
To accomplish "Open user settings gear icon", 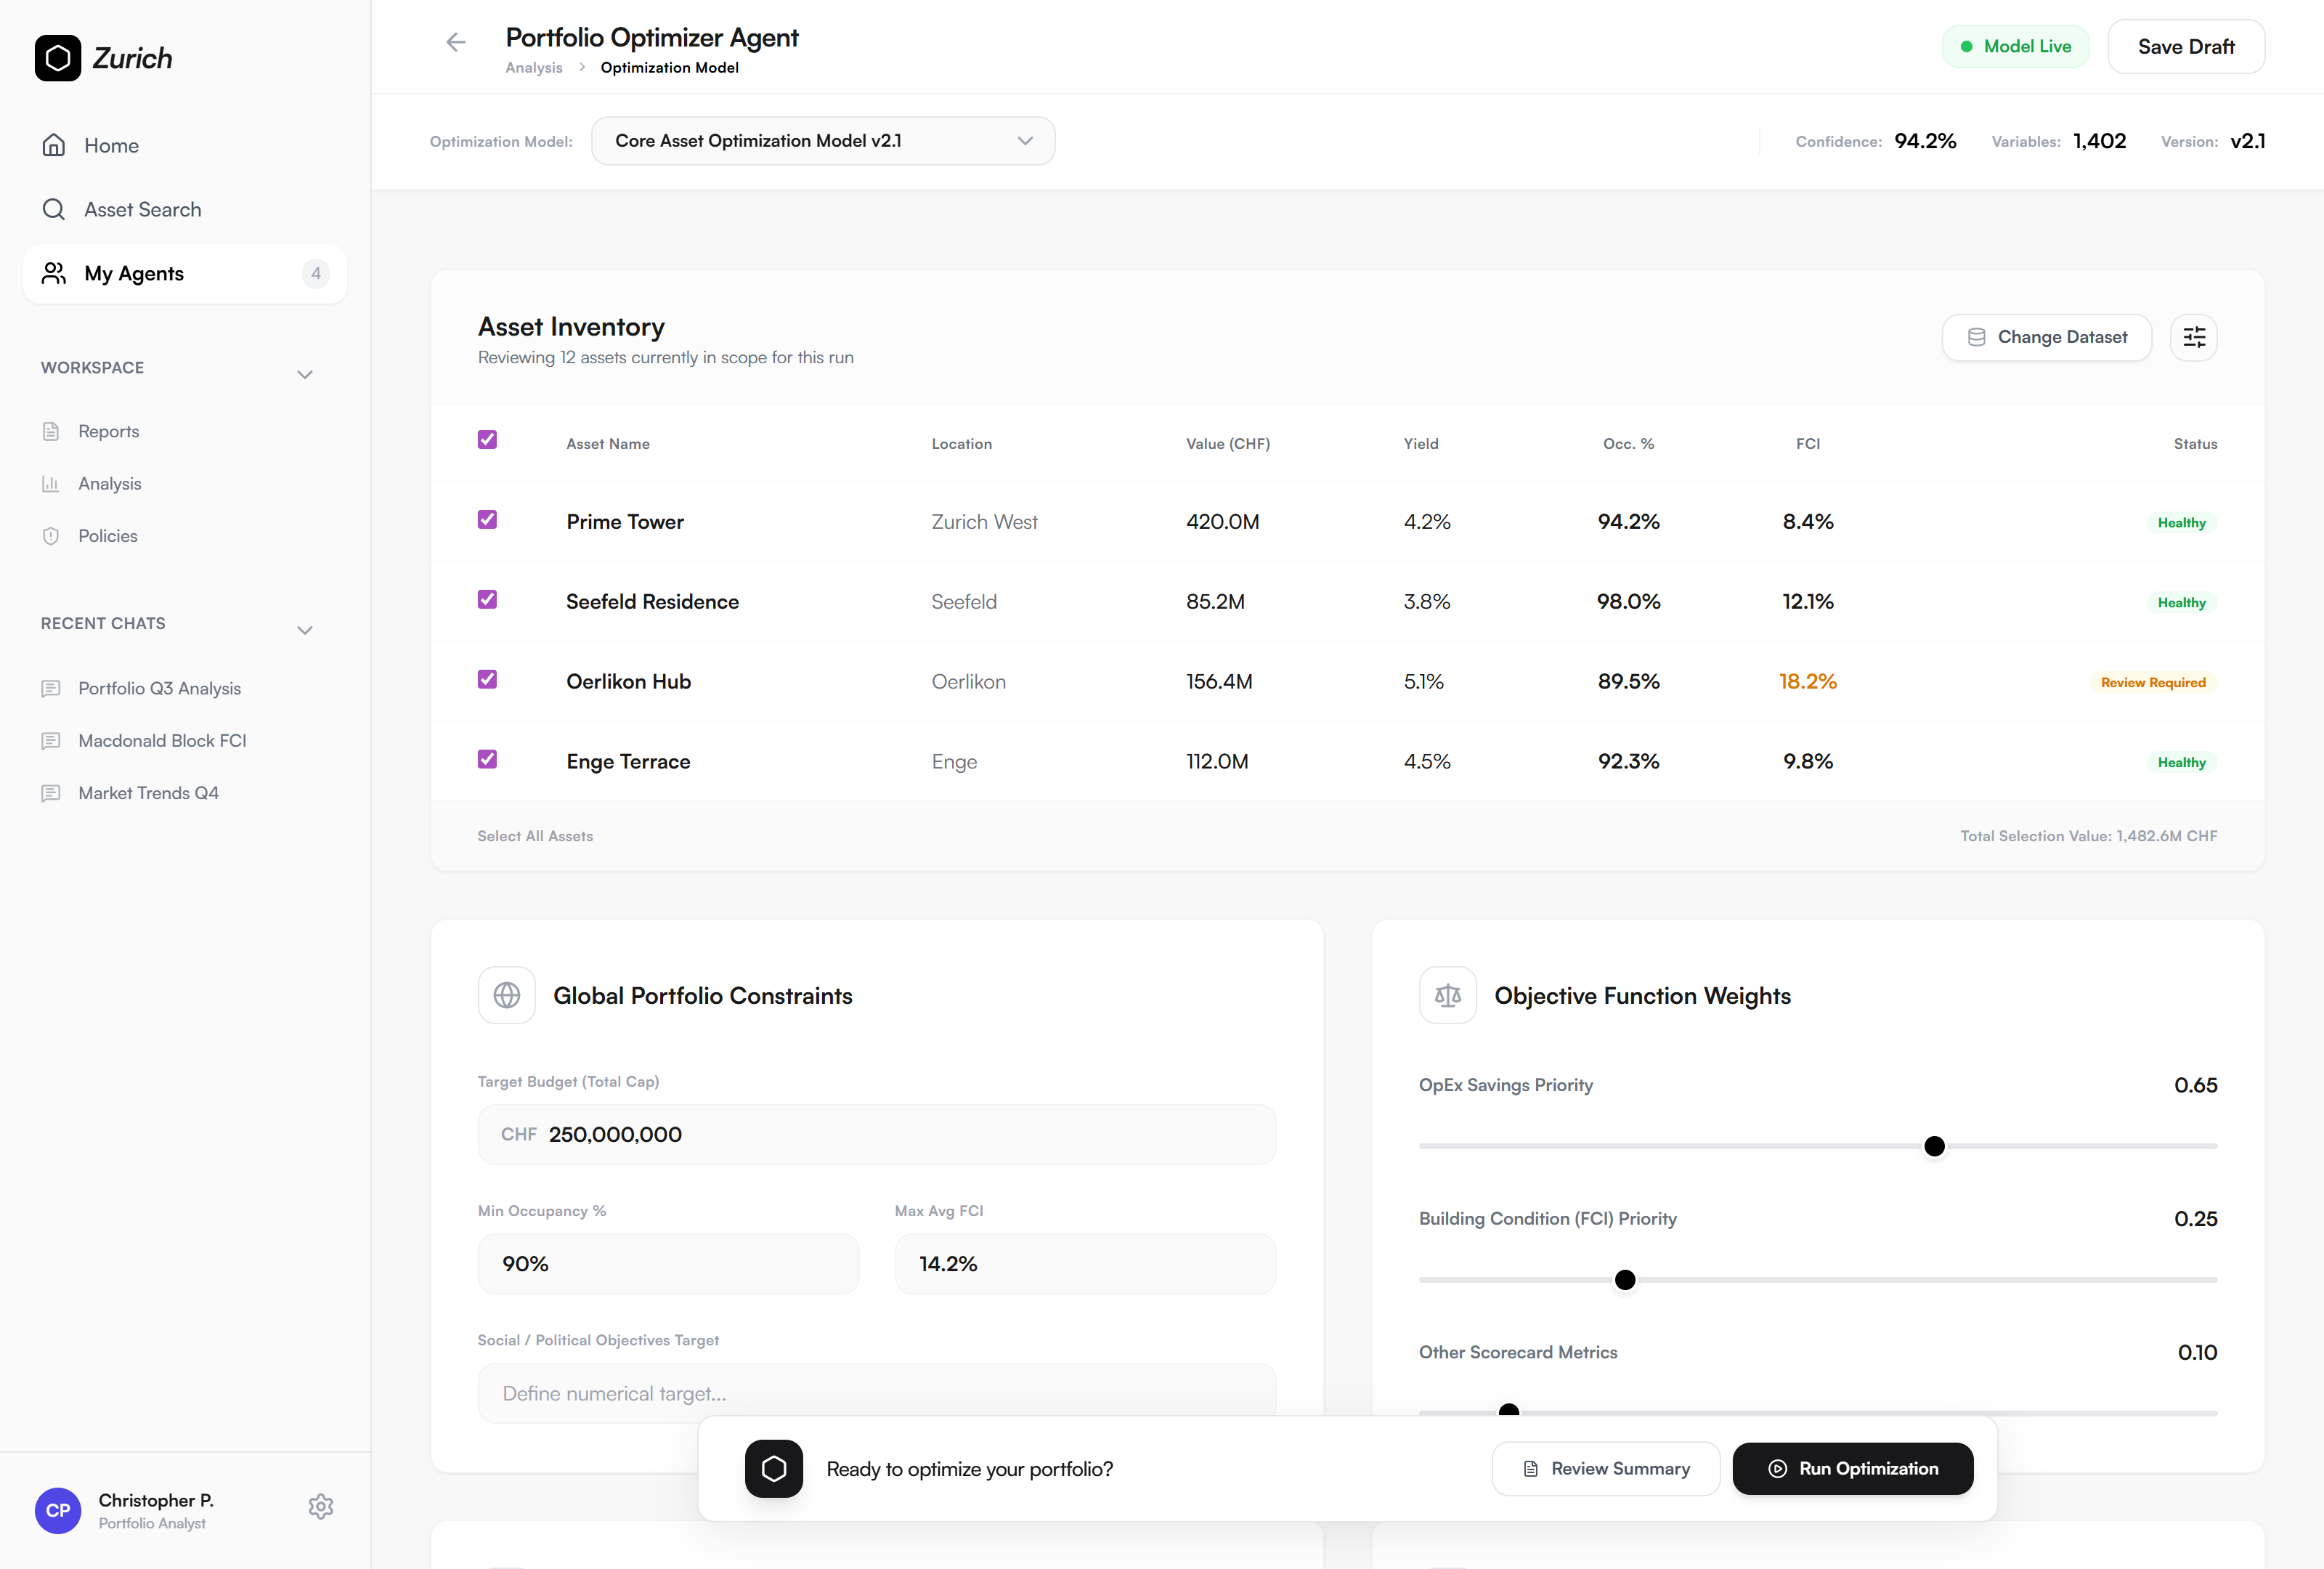I will pos(321,1507).
